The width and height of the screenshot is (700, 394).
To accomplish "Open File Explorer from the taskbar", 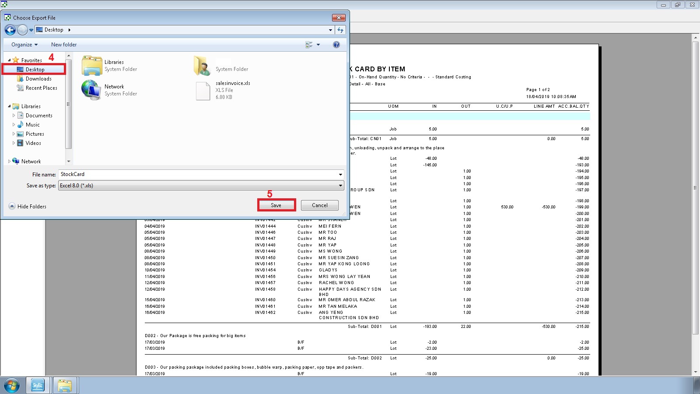I will point(65,386).
